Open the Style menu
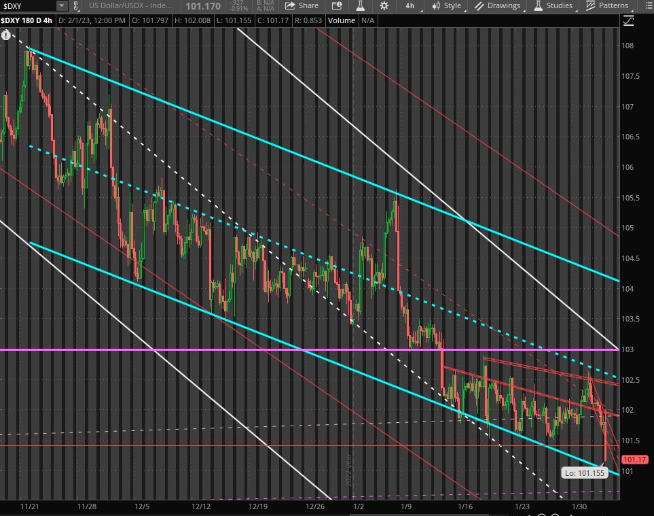 tap(446, 5)
